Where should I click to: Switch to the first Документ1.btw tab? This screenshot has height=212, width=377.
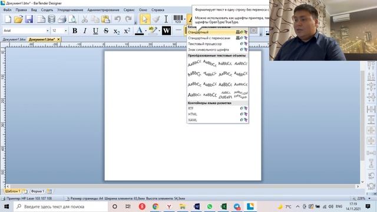[14, 39]
